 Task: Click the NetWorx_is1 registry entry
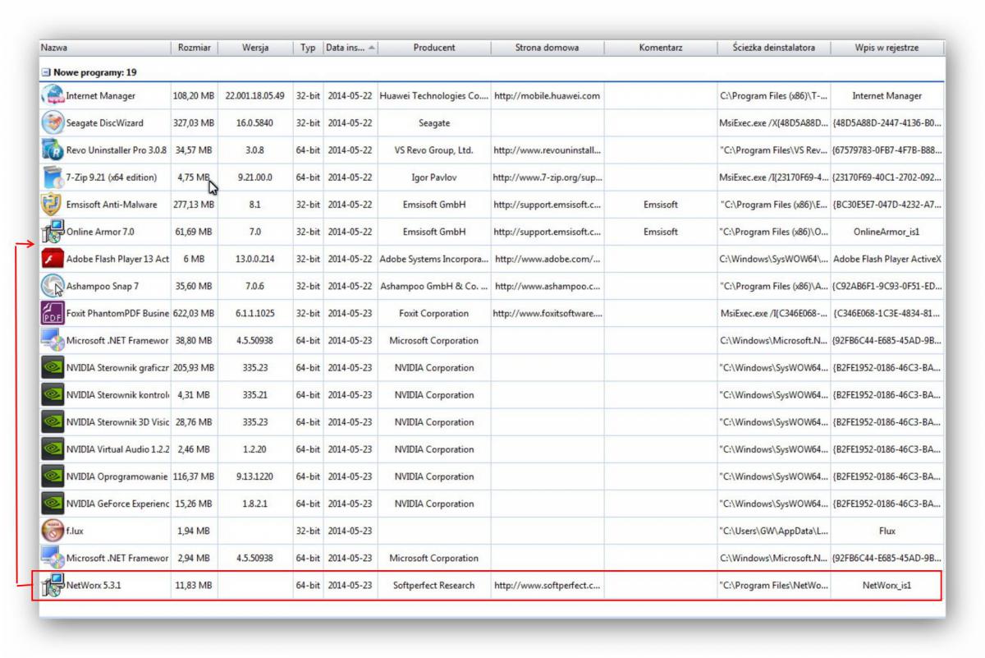[887, 586]
